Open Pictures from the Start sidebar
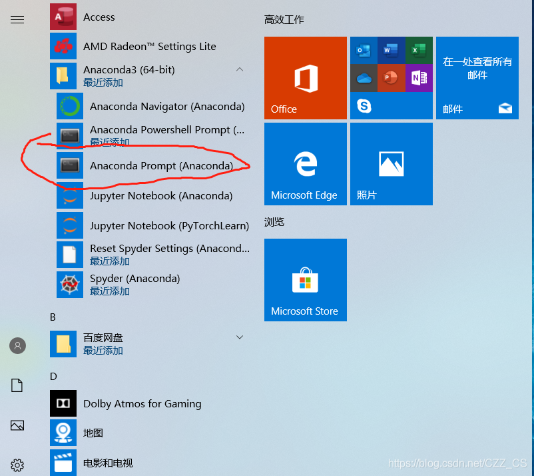The width and height of the screenshot is (534, 476). coord(17,425)
